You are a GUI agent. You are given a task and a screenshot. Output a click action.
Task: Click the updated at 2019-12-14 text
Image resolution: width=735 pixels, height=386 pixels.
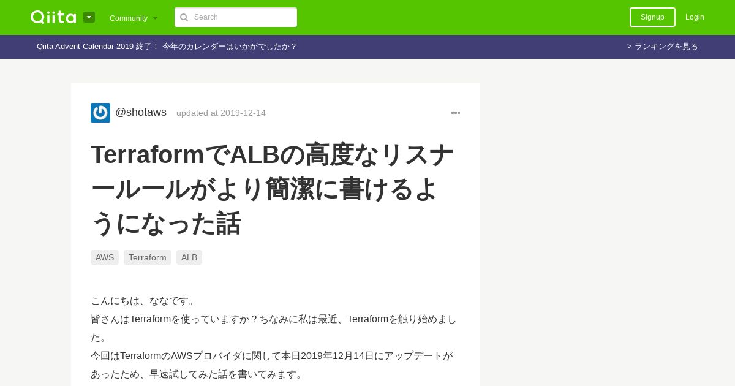[x=221, y=113]
